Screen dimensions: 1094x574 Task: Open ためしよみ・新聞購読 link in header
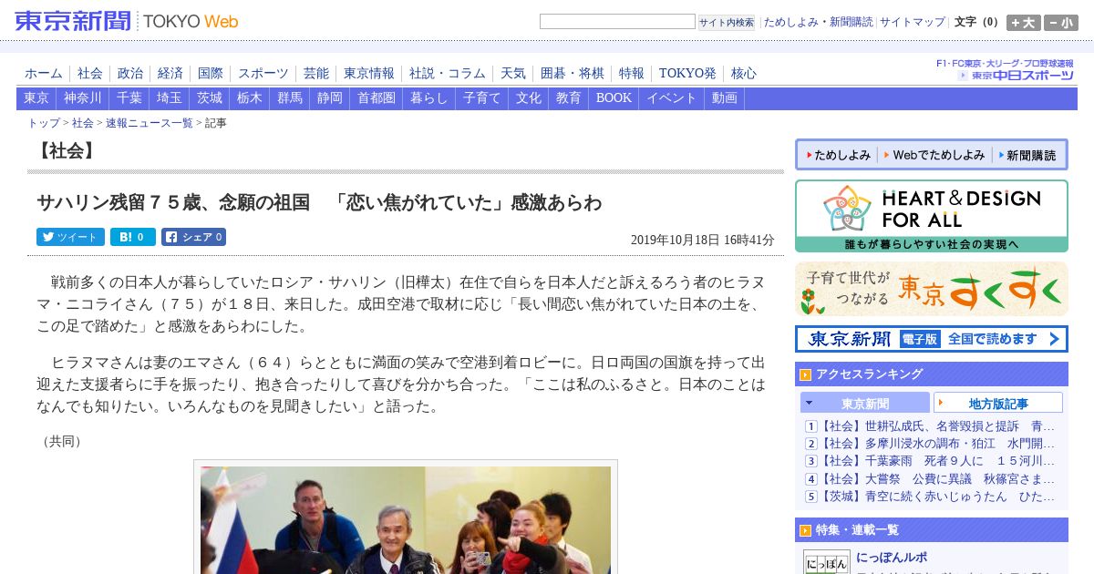click(x=818, y=22)
